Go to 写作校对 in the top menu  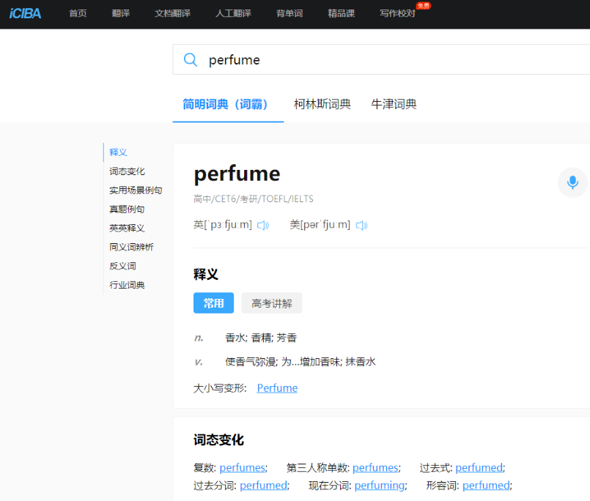[x=397, y=14]
